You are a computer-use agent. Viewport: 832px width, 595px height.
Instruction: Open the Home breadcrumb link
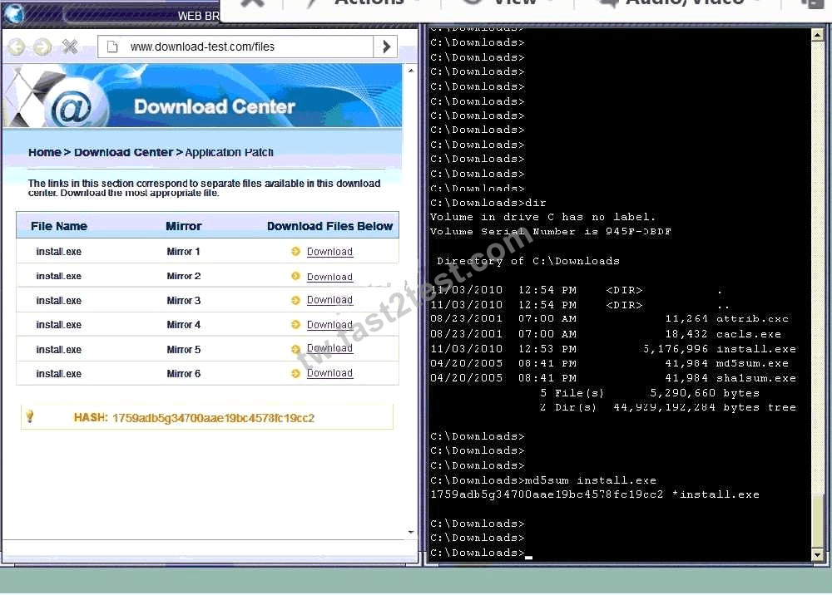(x=45, y=152)
